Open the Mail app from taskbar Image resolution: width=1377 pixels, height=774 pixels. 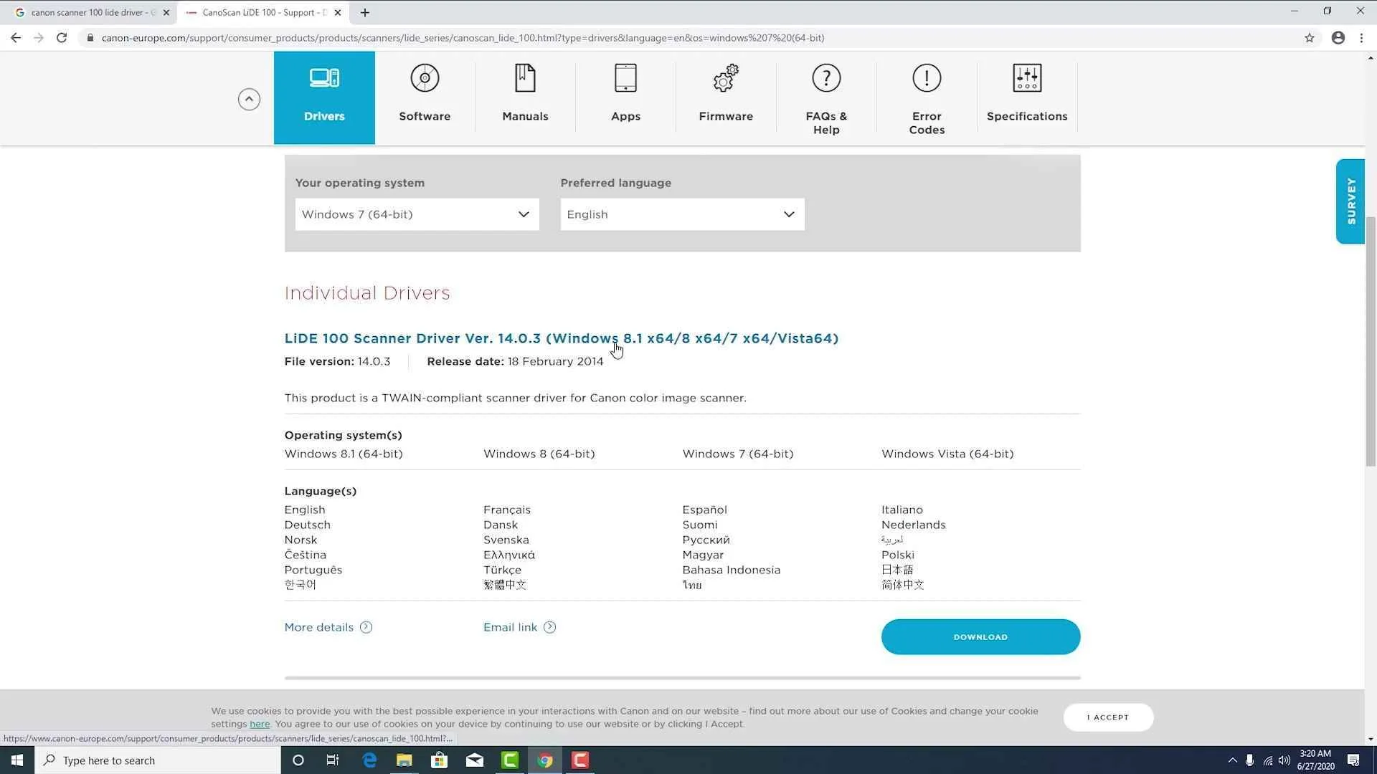475,760
